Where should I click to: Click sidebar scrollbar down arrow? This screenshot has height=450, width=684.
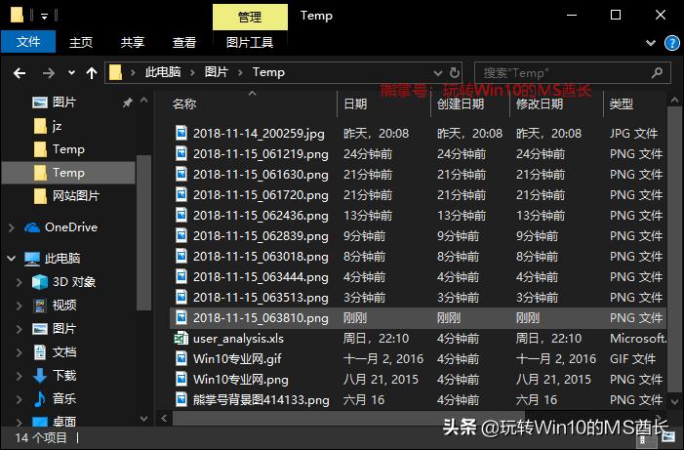point(144,418)
